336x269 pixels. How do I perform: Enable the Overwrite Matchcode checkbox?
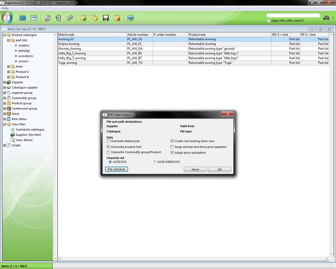click(x=108, y=141)
